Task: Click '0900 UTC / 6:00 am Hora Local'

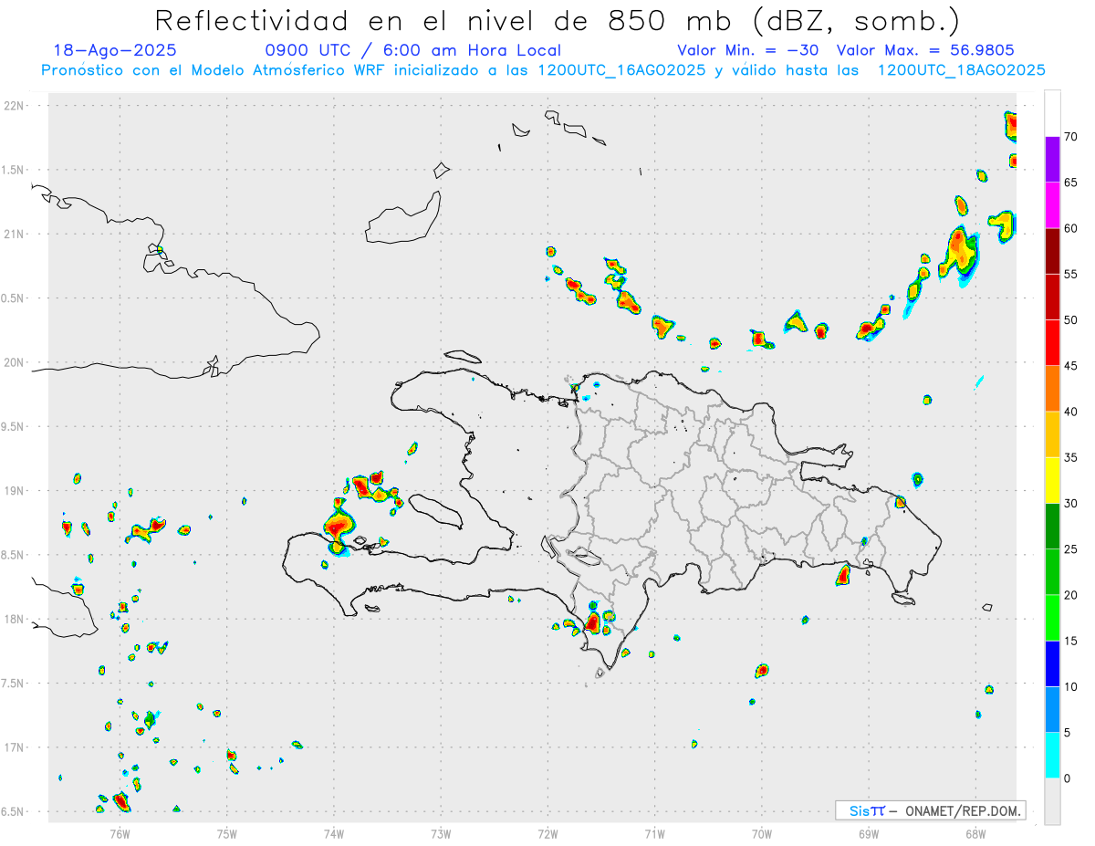Action: point(413,50)
